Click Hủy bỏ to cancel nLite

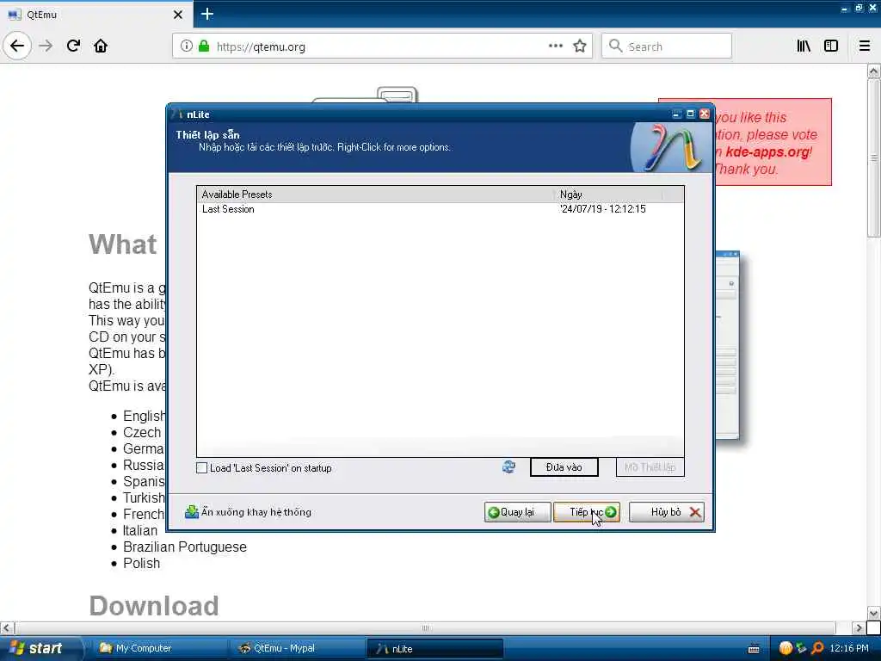click(667, 512)
